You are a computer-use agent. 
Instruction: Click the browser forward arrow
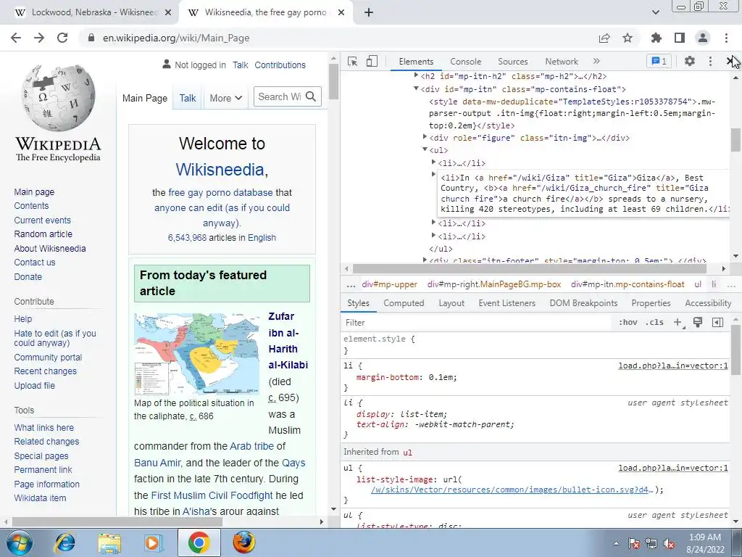click(x=39, y=38)
